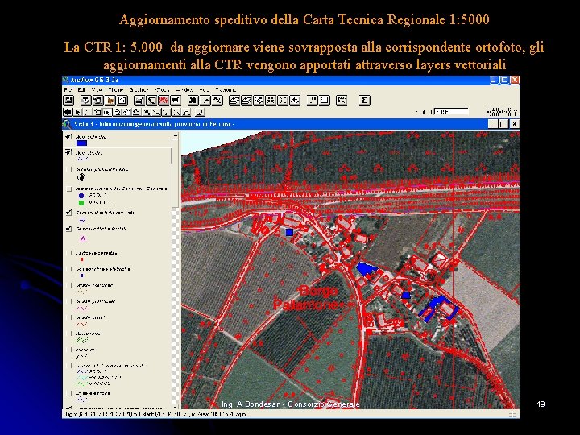Select the Ferrovie theme name in legend
The image size is (580, 435).
tap(85, 350)
